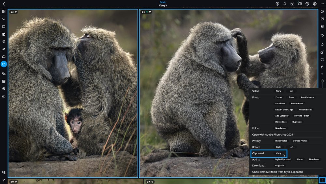Click New Folder option
The height and width of the screenshot is (184, 326).
pos(281,128)
